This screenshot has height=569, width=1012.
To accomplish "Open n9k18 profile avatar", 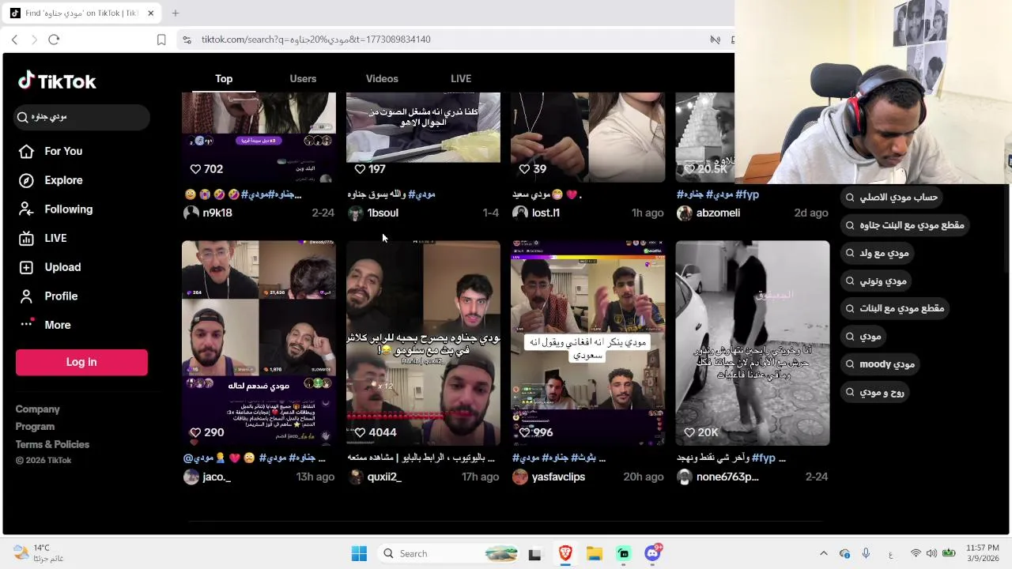I will [x=191, y=213].
